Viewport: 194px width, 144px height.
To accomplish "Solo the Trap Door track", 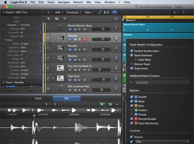I will 79,80.
